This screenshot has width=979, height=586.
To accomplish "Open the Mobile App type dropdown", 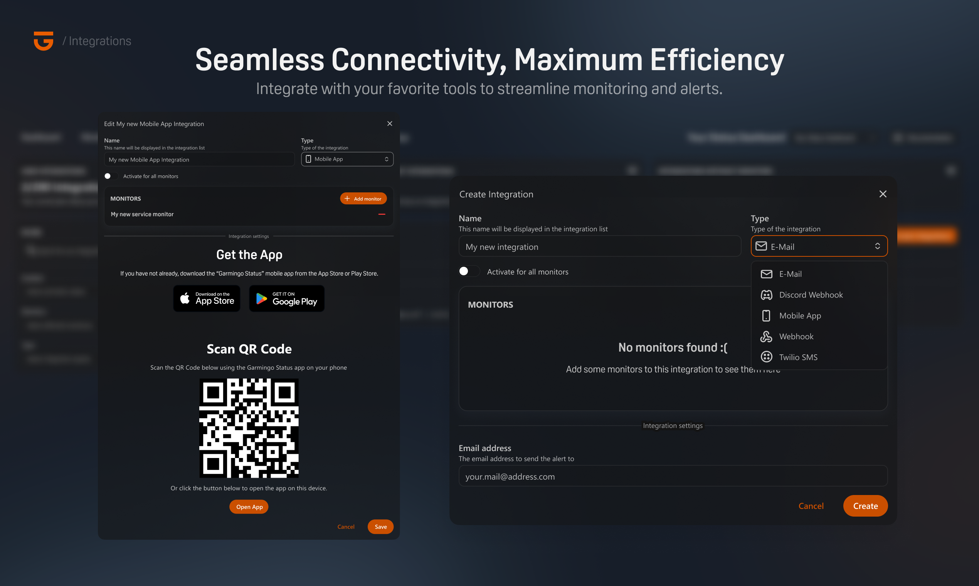I will [347, 159].
